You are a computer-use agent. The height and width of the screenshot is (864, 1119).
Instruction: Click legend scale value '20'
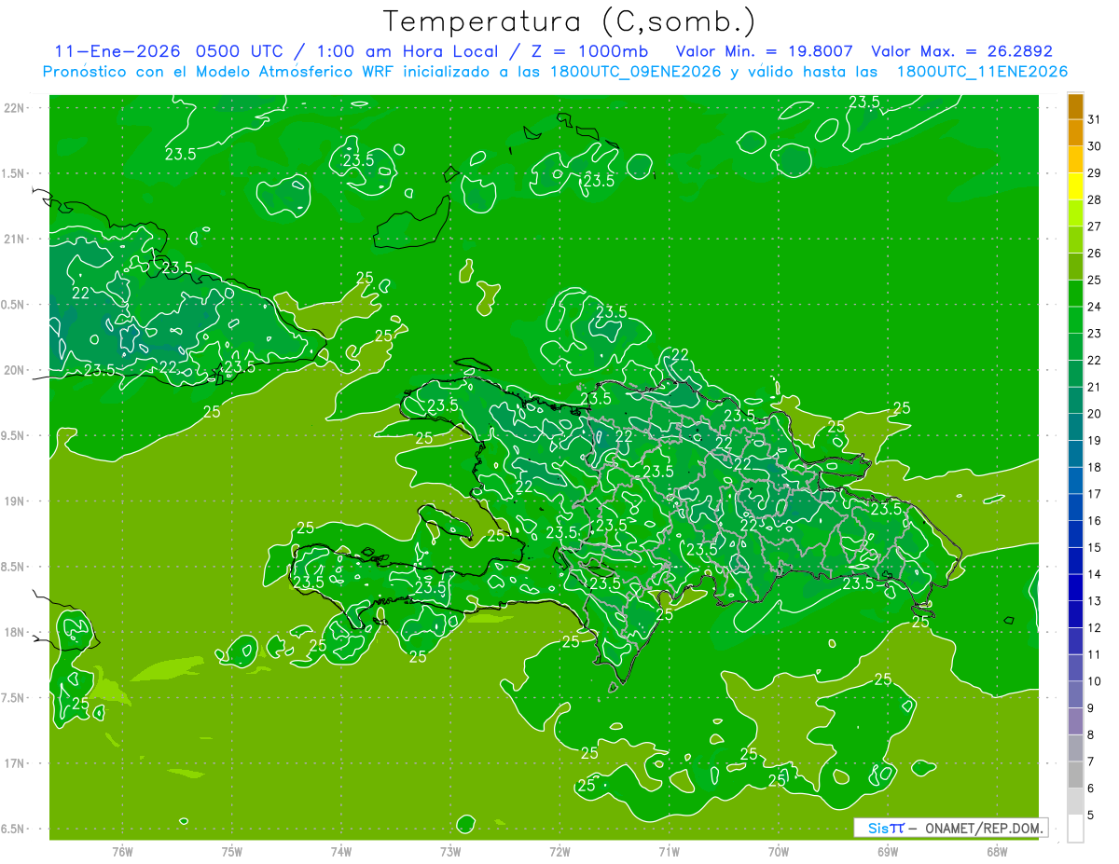click(1094, 414)
